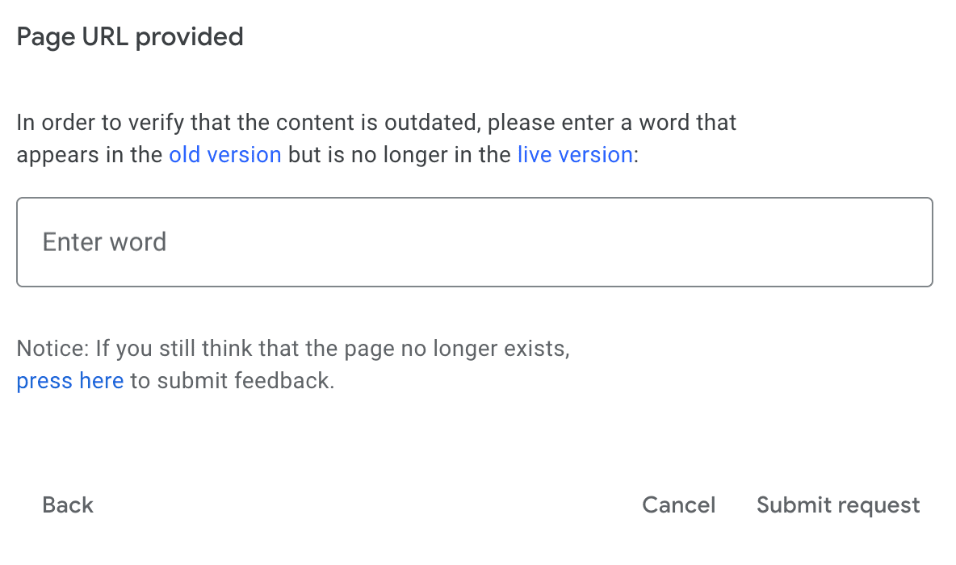This screenshot has height=565, width=956.
Task: Go Back to the previous step
Action: click(x=68, y=505)
